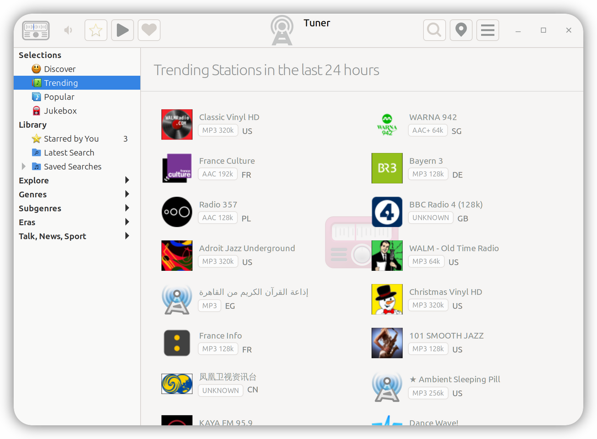The width and height of the screenshot is (597, 439).
Task: Expand the Saved Searches tree arrow
Action: click(24, 166)
